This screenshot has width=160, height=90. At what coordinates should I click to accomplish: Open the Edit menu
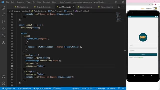pyautogui.click(x=13, y=2)
